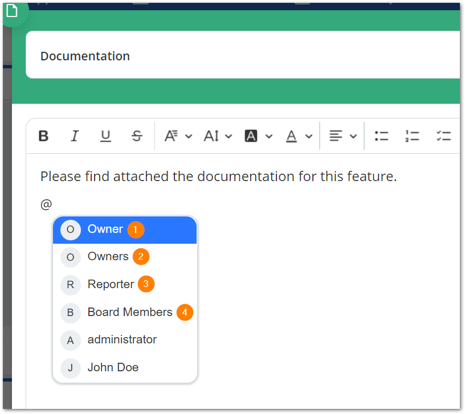Toggle italic formatting
The image size is (465, 414).
[74, 136]
